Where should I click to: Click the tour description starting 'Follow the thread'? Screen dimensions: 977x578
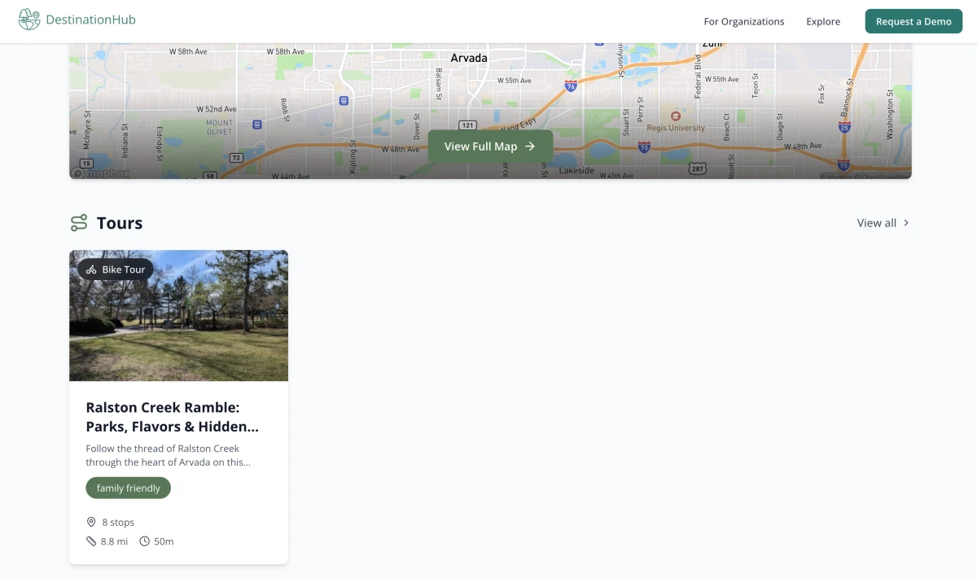tap(169, 455)
